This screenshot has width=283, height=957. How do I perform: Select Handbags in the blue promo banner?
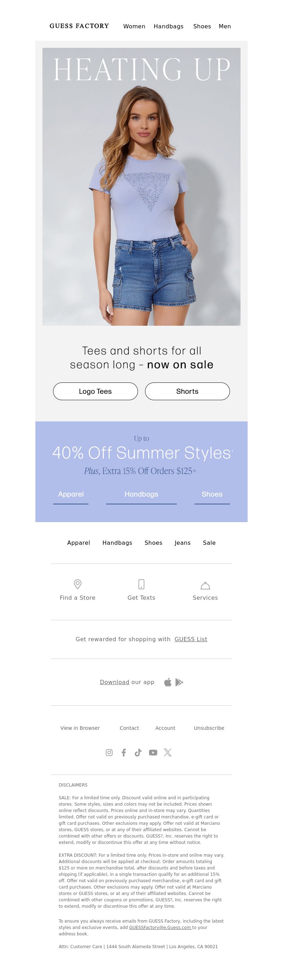[141, 494]
